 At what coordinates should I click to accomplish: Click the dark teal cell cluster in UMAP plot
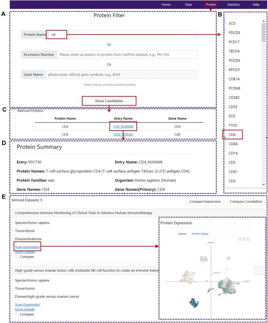tap(194, 303)
